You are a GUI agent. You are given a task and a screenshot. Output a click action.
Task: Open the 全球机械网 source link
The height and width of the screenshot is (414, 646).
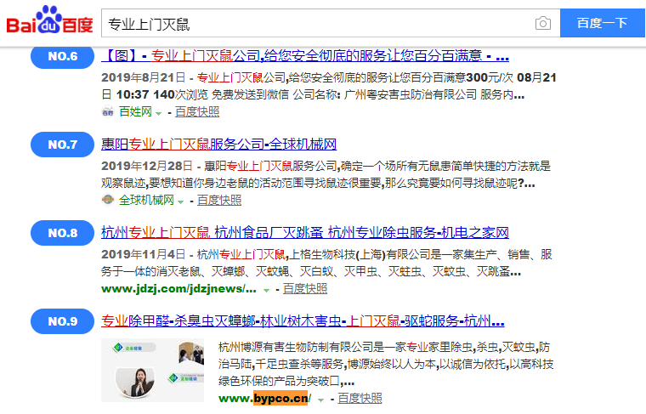point(147,200)
